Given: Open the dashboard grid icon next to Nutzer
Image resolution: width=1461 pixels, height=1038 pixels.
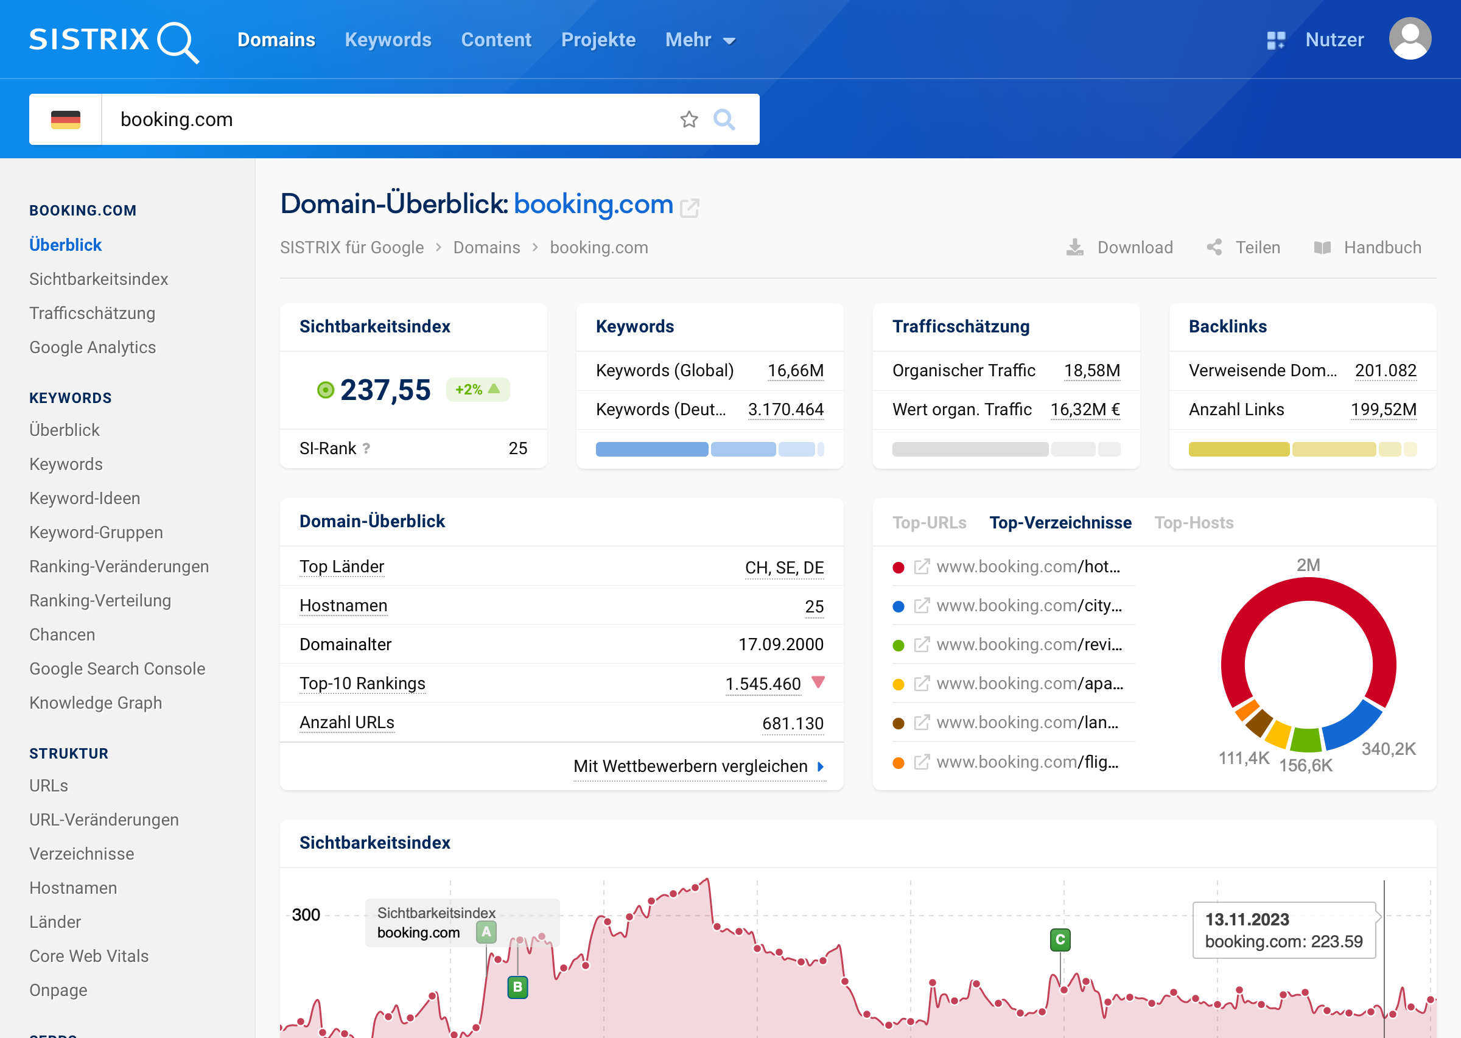Looking at the screenshot, I should 1276,40.
